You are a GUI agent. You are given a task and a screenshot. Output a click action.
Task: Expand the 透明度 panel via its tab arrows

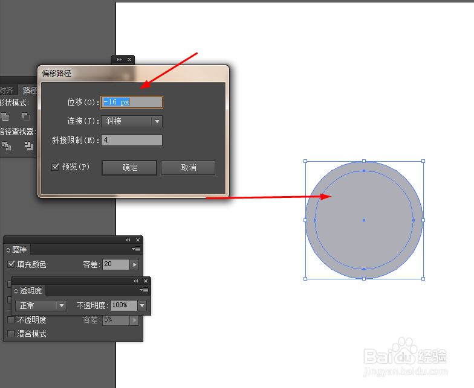(x=16, y=291)
